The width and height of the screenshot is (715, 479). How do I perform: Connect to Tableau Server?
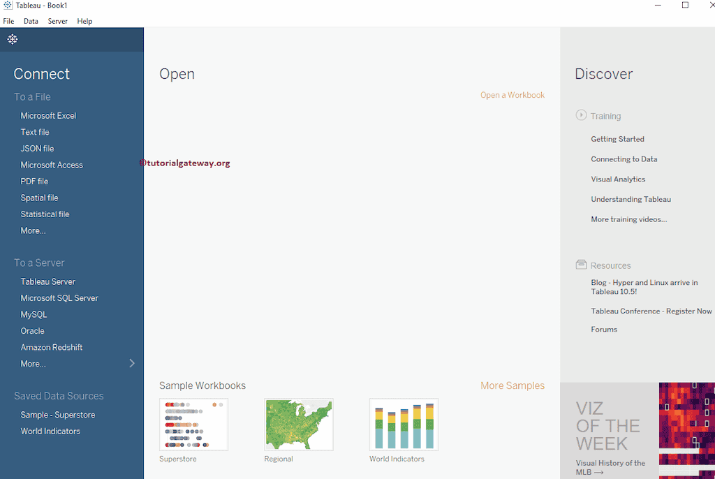click(48, 281)
